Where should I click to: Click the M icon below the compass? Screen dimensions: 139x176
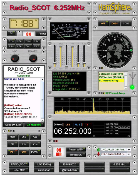coord(102,68)
